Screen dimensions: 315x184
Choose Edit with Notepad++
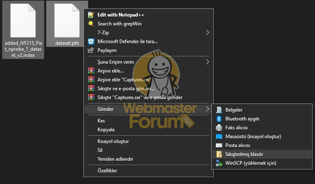[148, 15]
